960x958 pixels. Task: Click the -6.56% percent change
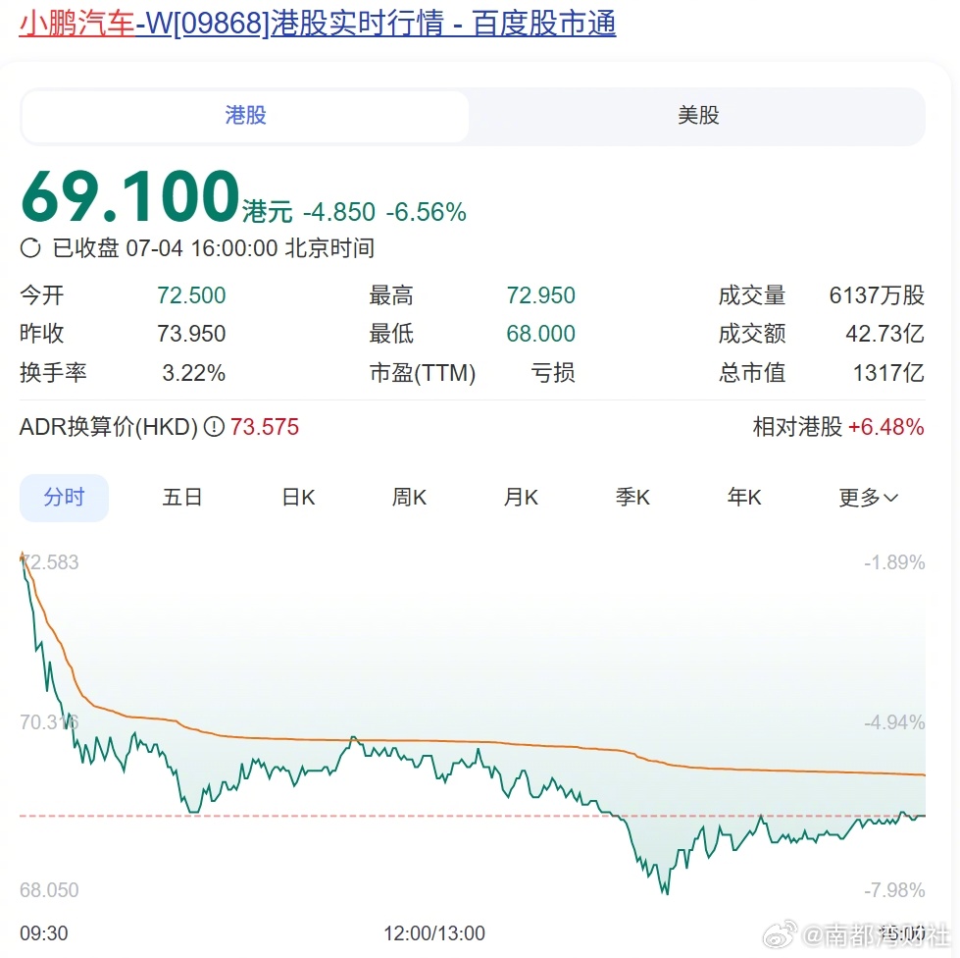[x=427, y=212]
